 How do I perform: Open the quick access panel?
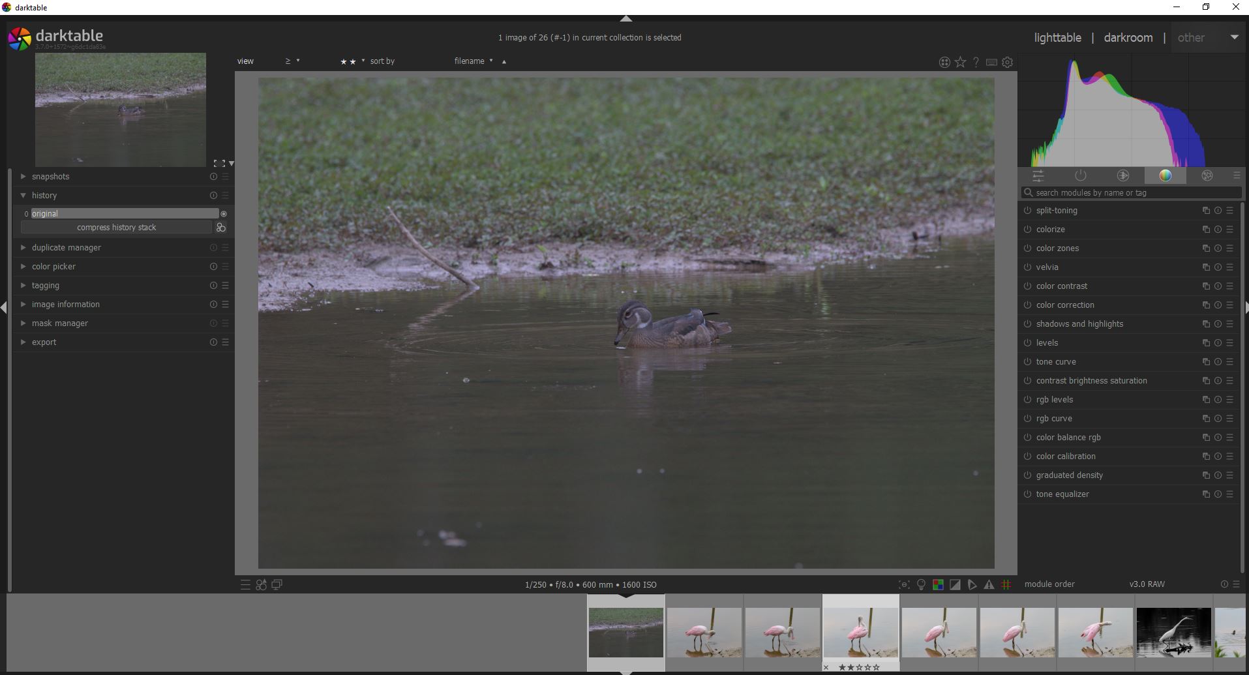1038,175
